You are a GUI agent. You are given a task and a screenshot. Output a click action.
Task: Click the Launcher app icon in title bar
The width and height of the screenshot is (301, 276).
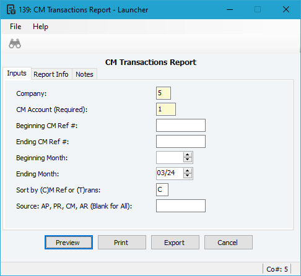tap(11, 9)
